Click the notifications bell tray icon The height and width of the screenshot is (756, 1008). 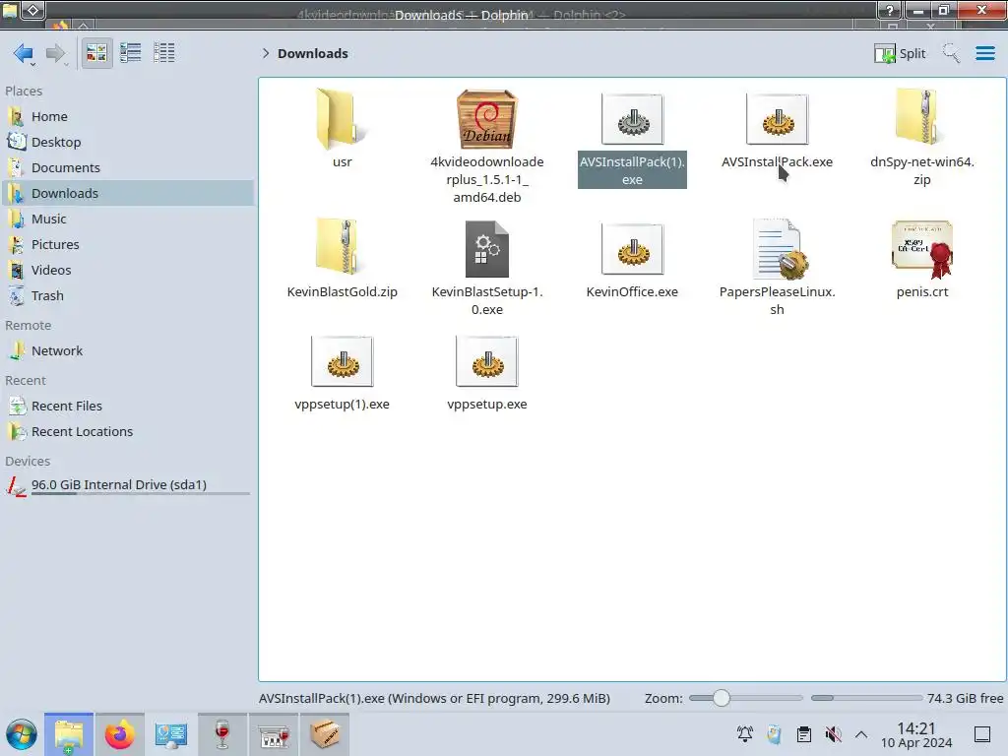tap(745, 734)
